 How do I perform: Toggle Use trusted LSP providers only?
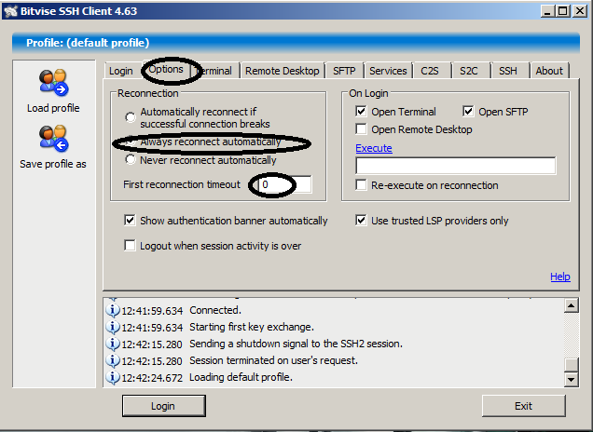361,220
